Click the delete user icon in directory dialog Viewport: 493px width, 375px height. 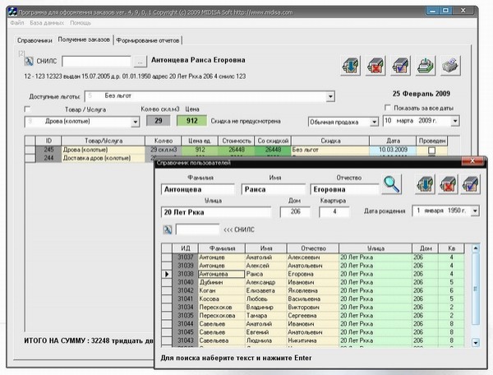coord(448,184)
